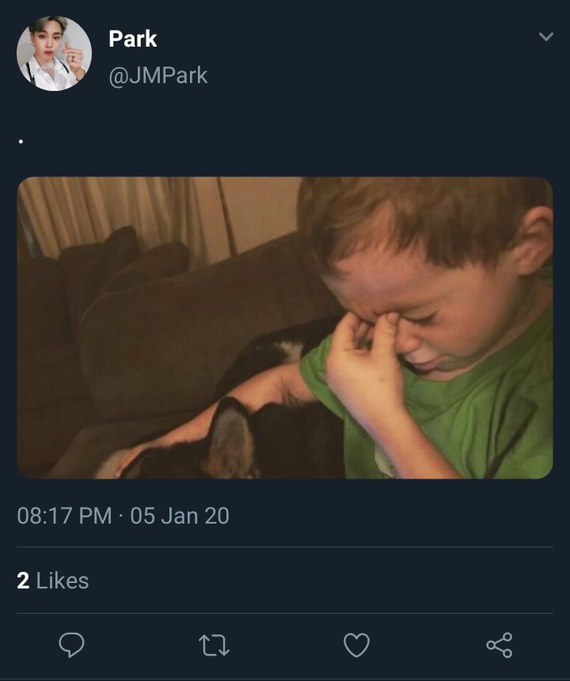Select the 05 Jan 20 date text

[x=180, y=516]
